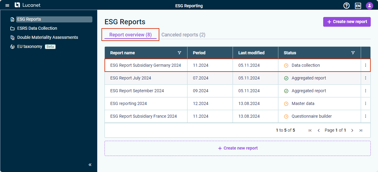Viewport: 378px width, 172px height.
Task: Click the checkmark icon in the July 2024 row
Action: [x=286, y=78]
